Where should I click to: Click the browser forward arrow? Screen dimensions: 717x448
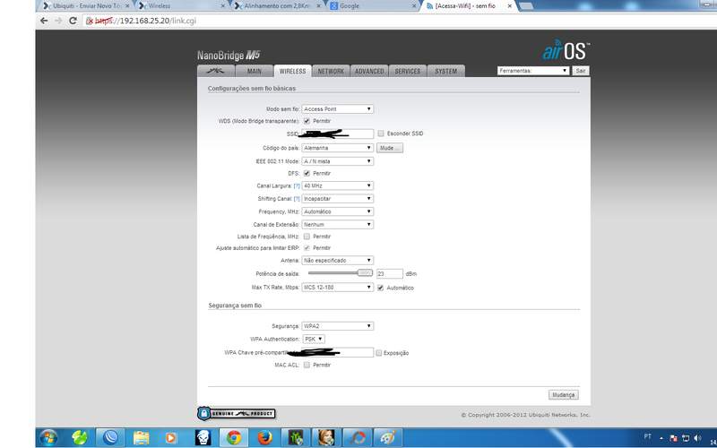pyautogui.click(x=58, y=21)
